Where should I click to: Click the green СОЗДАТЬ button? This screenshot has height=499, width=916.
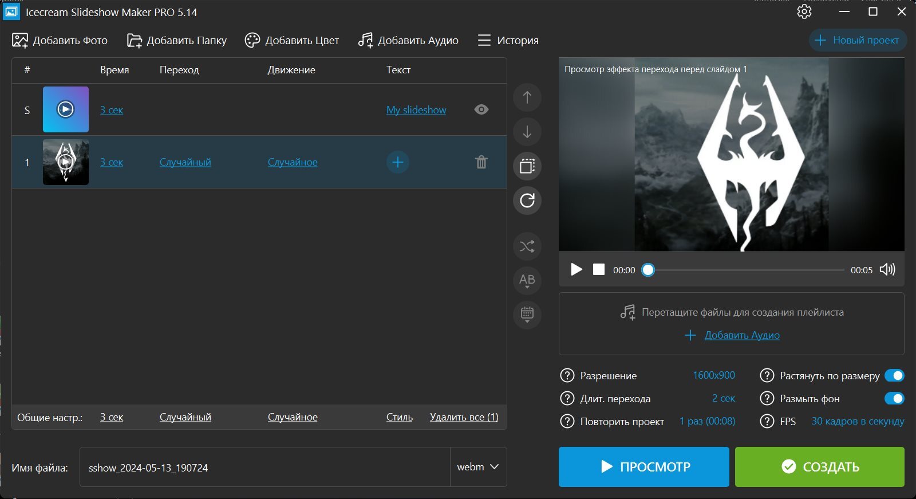[820, 467]
